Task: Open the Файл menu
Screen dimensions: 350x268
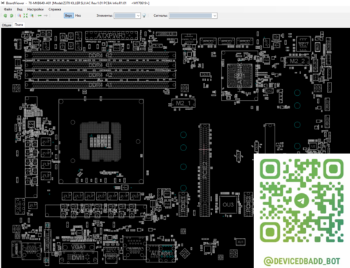Action: tap(8, 9)
